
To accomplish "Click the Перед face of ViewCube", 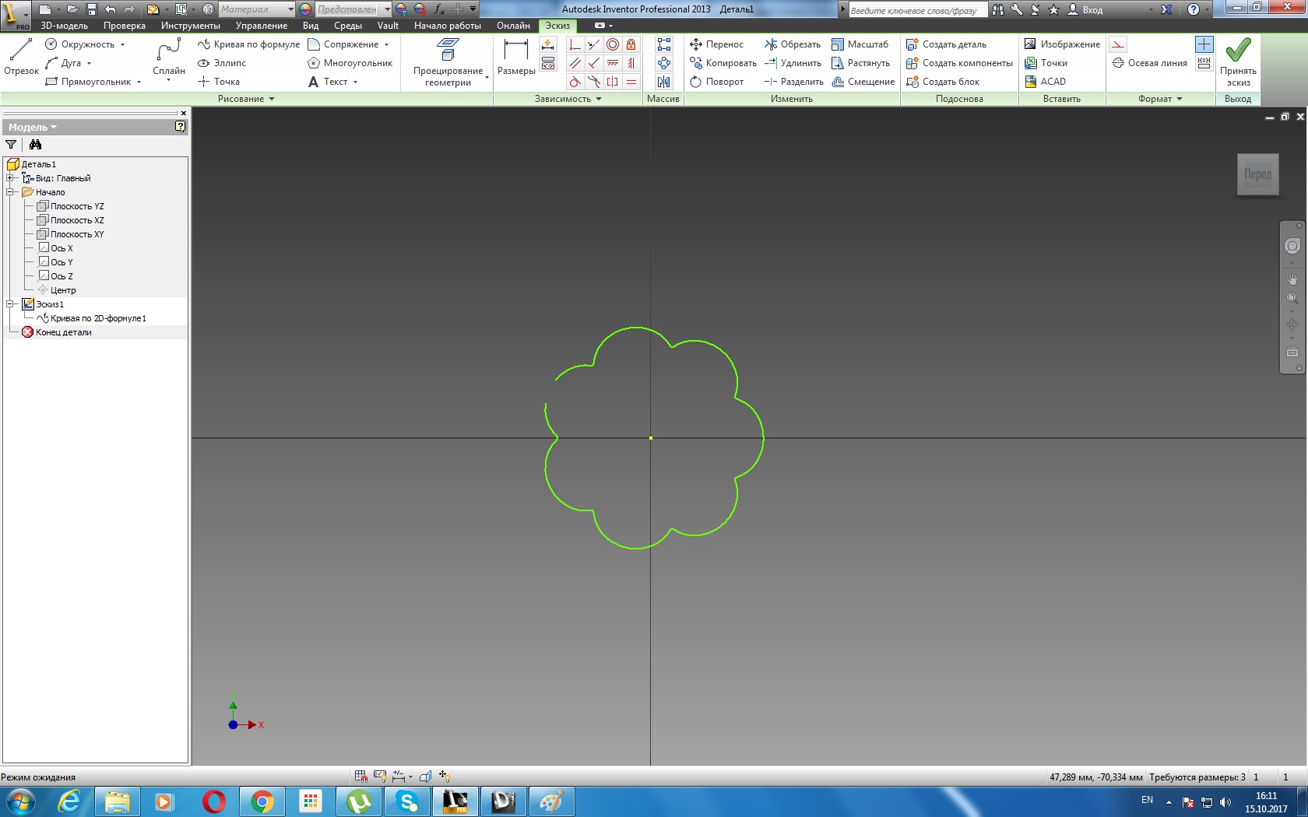I will point(1257,174).
